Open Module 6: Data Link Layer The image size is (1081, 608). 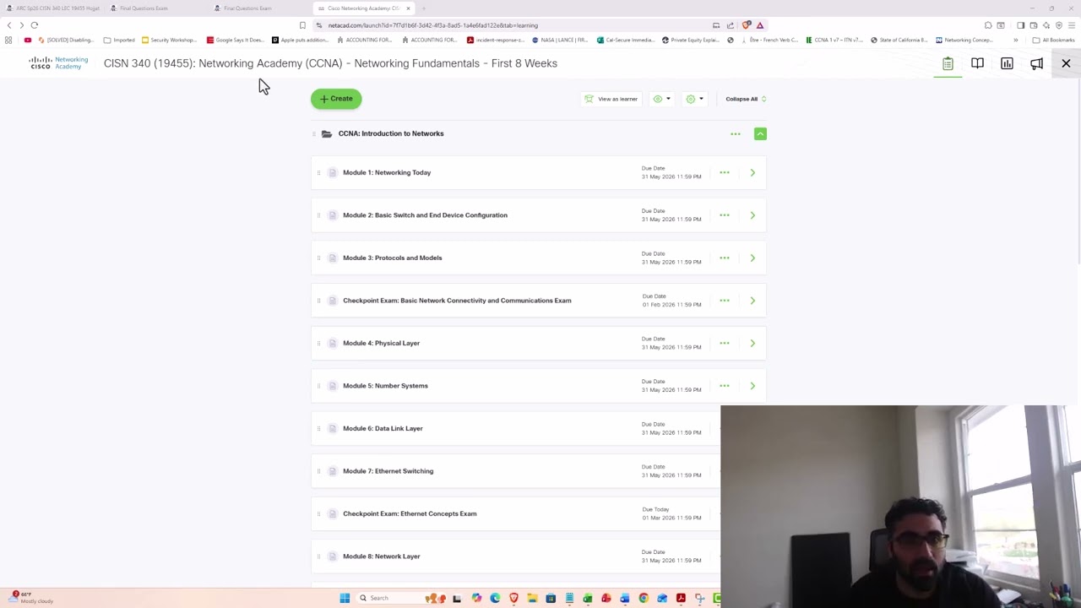pos(383,428)
